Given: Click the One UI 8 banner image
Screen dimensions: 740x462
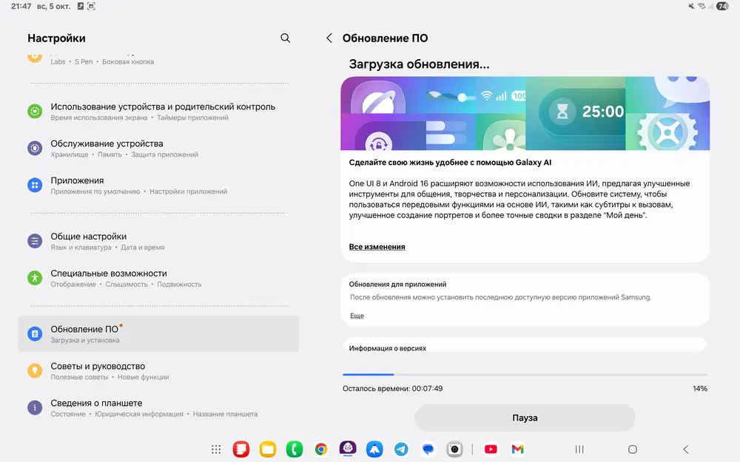Looking at the screenshot, I should click(x=525, y=113).
